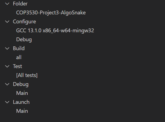Image resolution: width=165 pixels, height=122 pixels.
Task: Select the Configure section label
Action: pos(24,22)
